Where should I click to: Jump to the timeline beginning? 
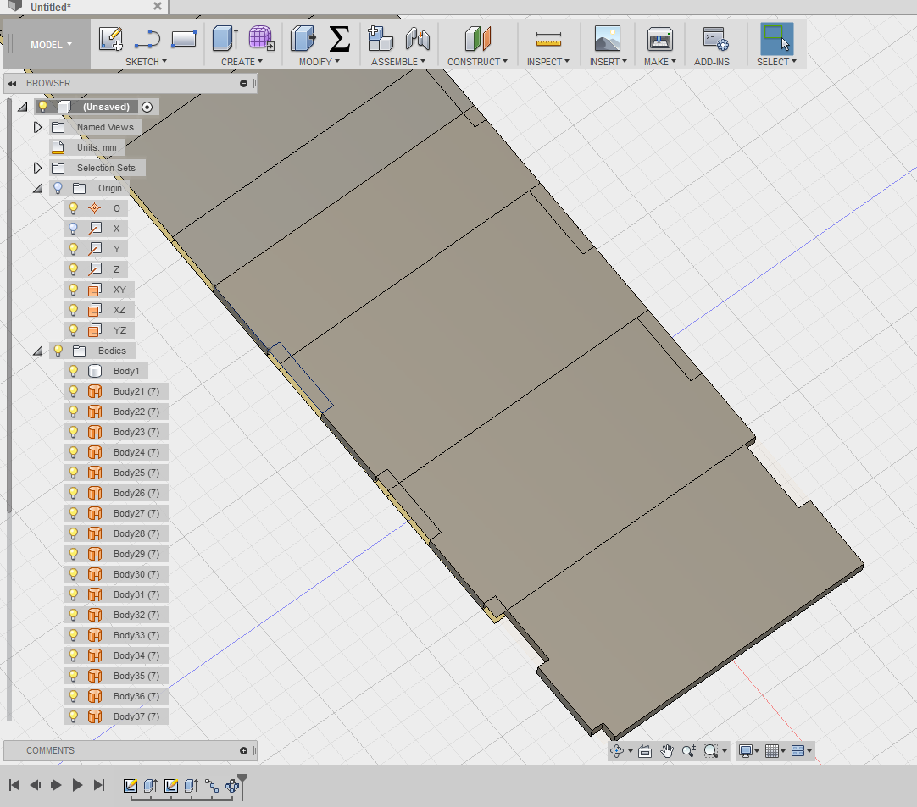coord(14,785)
